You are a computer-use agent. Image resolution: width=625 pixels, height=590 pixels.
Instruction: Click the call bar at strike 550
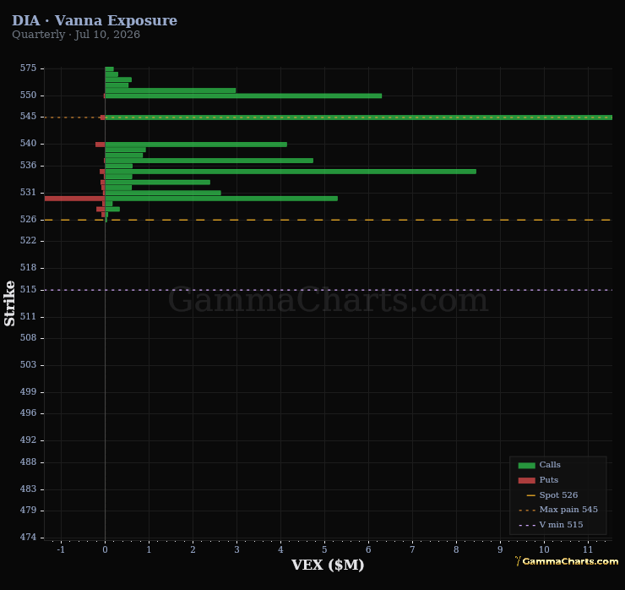tap(243, 96)
